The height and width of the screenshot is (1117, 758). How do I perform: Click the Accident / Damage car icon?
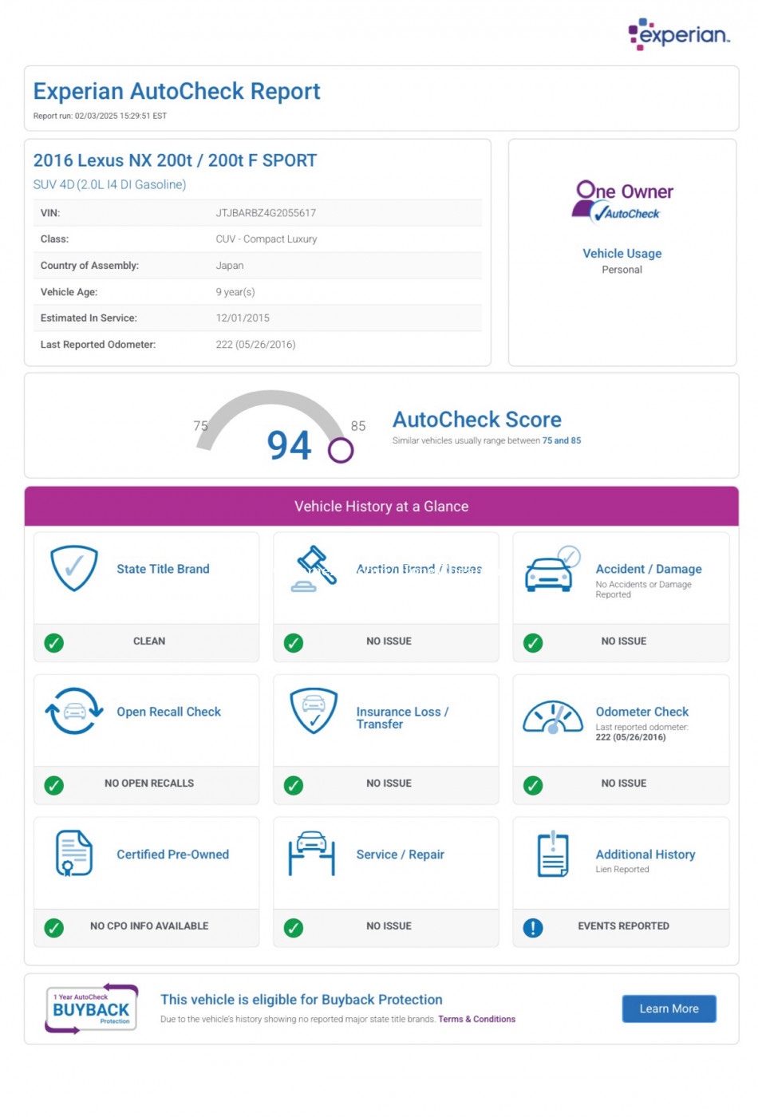(552, 568)
